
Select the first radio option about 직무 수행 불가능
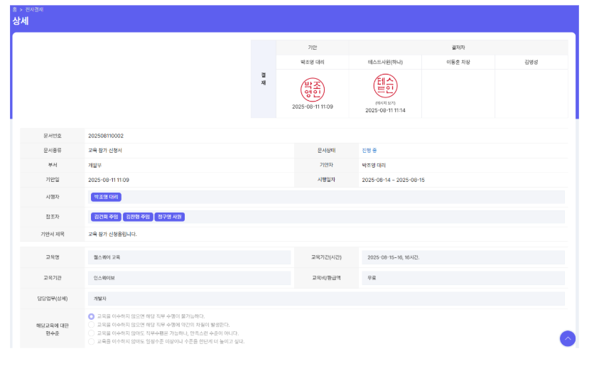click(92, 316)
